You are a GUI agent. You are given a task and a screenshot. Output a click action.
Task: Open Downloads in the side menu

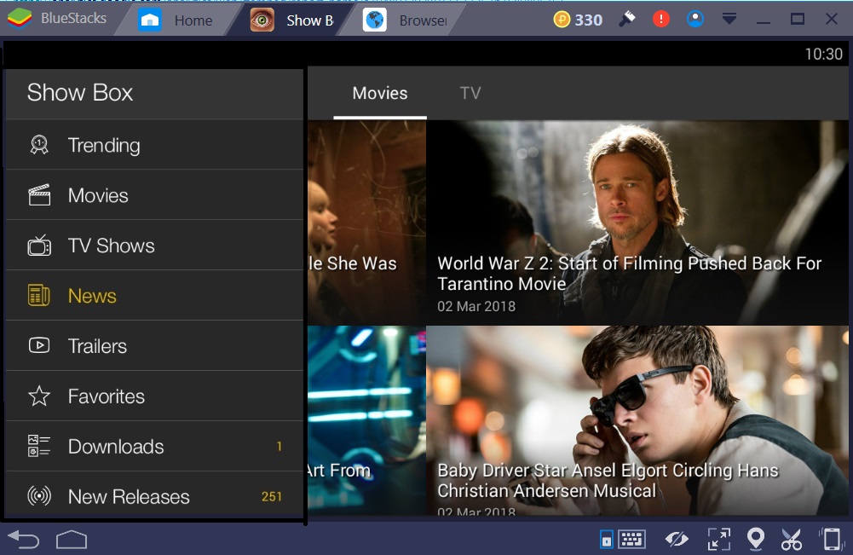(x=154, y=446)
